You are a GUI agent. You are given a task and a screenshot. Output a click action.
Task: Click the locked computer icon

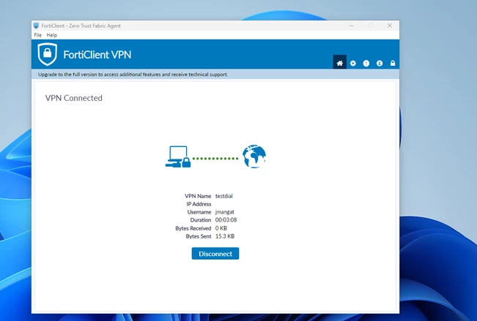click(178, 156)
